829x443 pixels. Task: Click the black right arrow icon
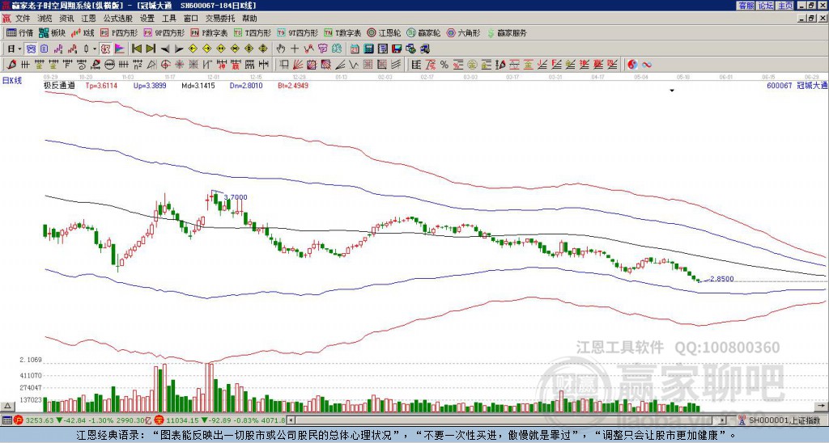tap(179, 49)
